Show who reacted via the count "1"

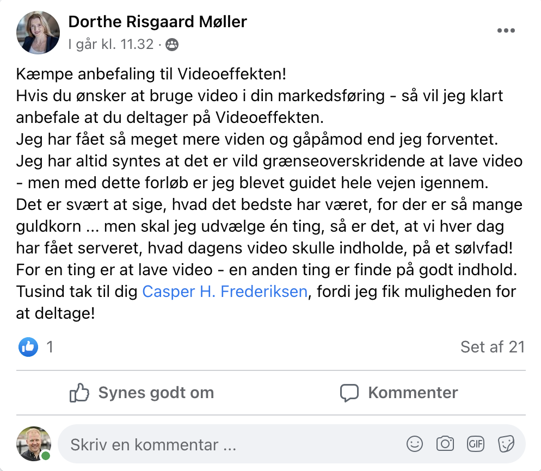tap(50, 346)
